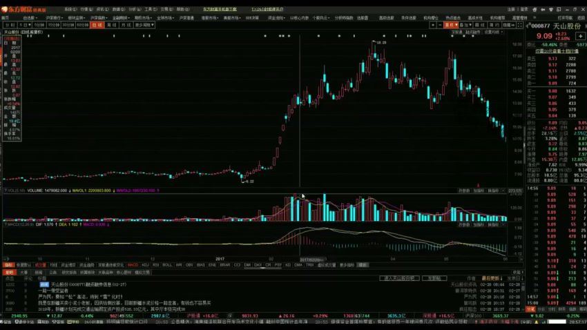The width and height of the screenshot is (587, 330).
Task: Click the chart horizontal scrollbar right arrow
Action: pyautogui.click(x=521, y=259)
